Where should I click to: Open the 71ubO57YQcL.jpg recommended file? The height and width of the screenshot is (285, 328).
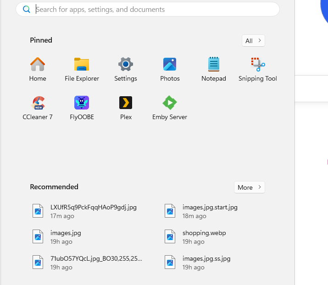click(89, 263)
